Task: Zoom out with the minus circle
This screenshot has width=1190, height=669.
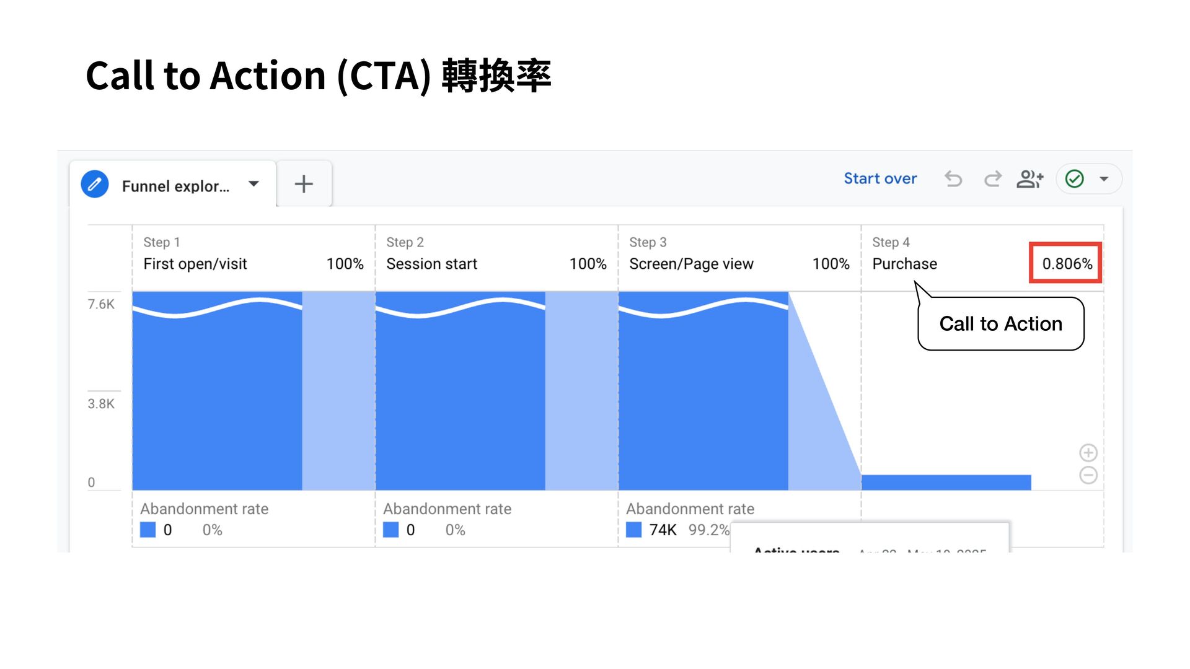Action: (1088, 475)
